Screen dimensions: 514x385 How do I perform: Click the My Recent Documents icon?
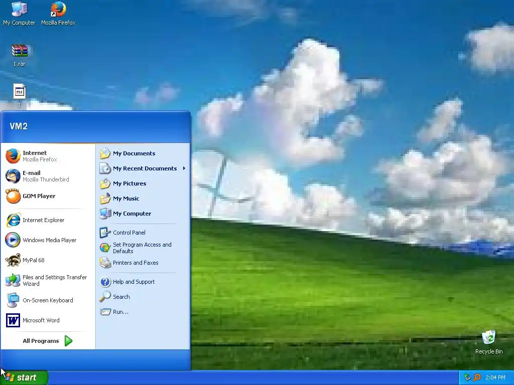[x=105, y=168]
